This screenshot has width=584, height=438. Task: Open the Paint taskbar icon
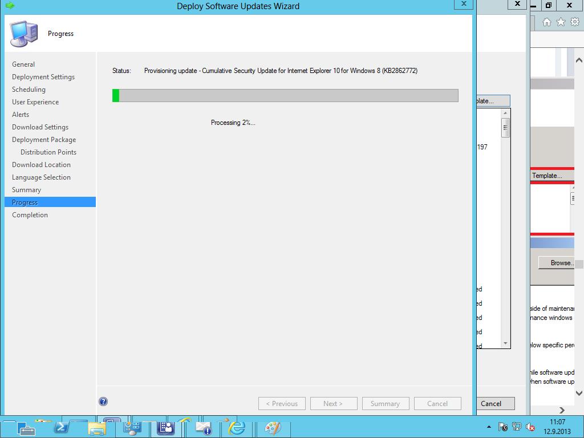tap(273, 428)
